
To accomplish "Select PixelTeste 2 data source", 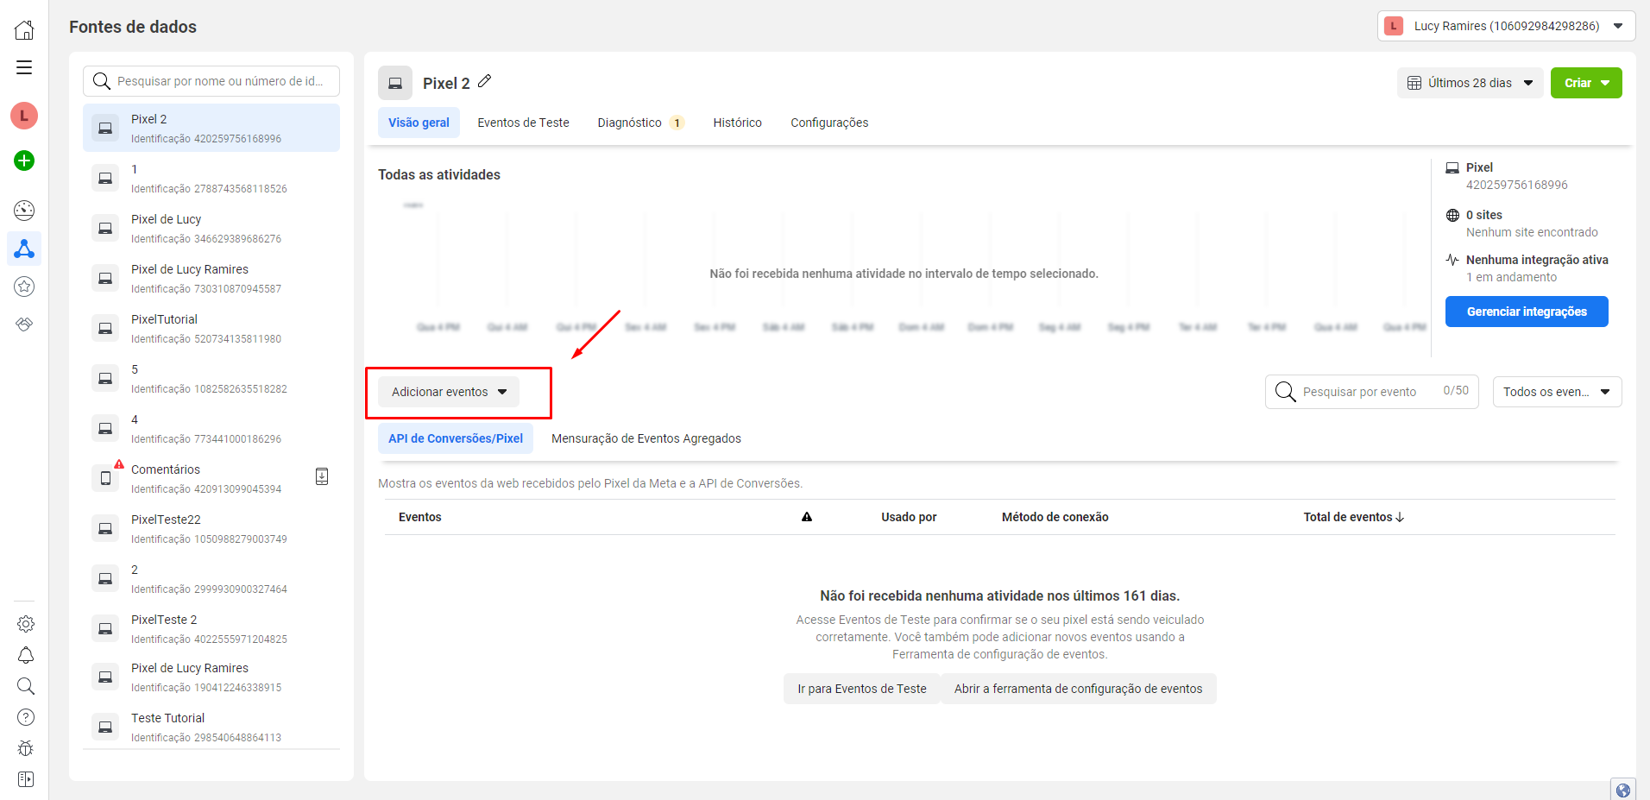I will (211, 628).
